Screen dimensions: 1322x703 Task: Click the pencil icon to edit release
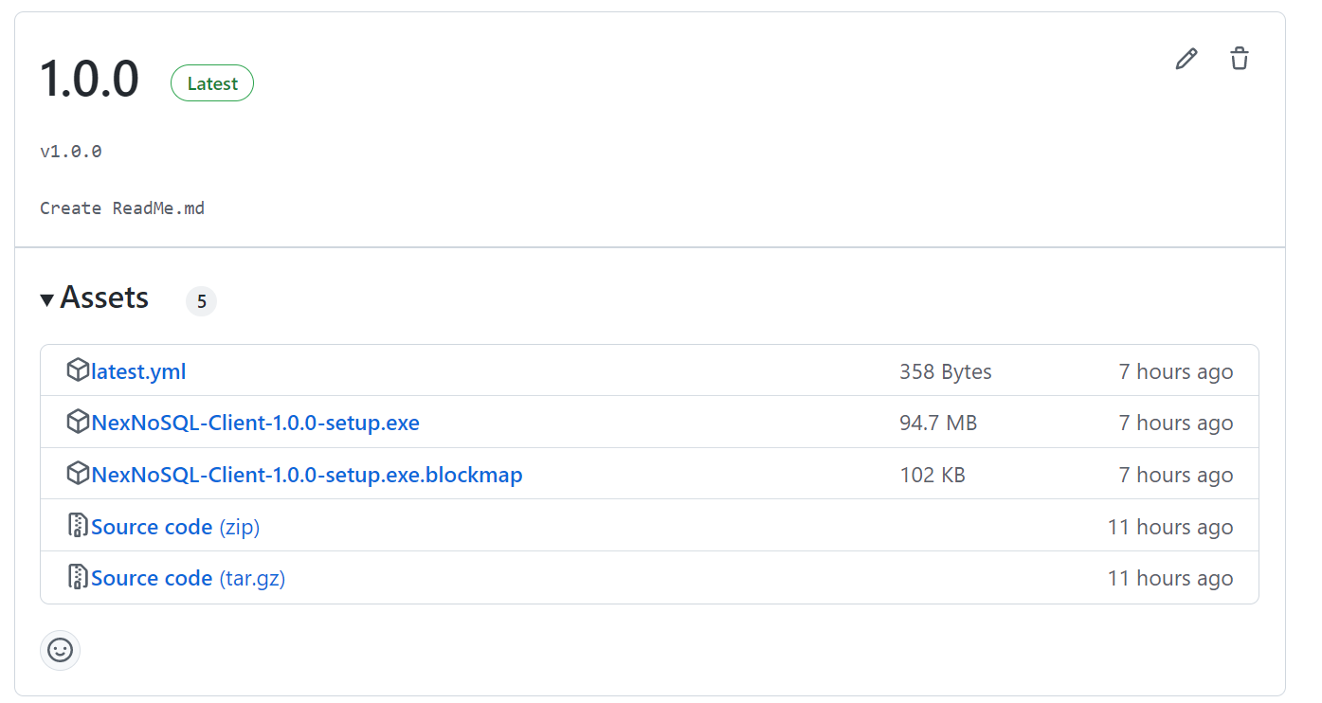pos(1186,59)
